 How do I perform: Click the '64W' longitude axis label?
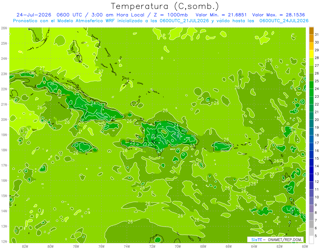pos(254,246)
